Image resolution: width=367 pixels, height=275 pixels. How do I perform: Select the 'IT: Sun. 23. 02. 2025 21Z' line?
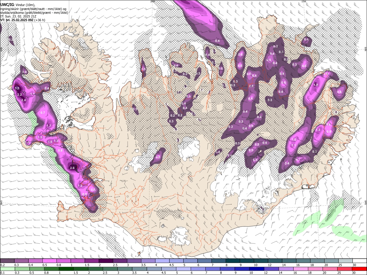coord(18,16)
